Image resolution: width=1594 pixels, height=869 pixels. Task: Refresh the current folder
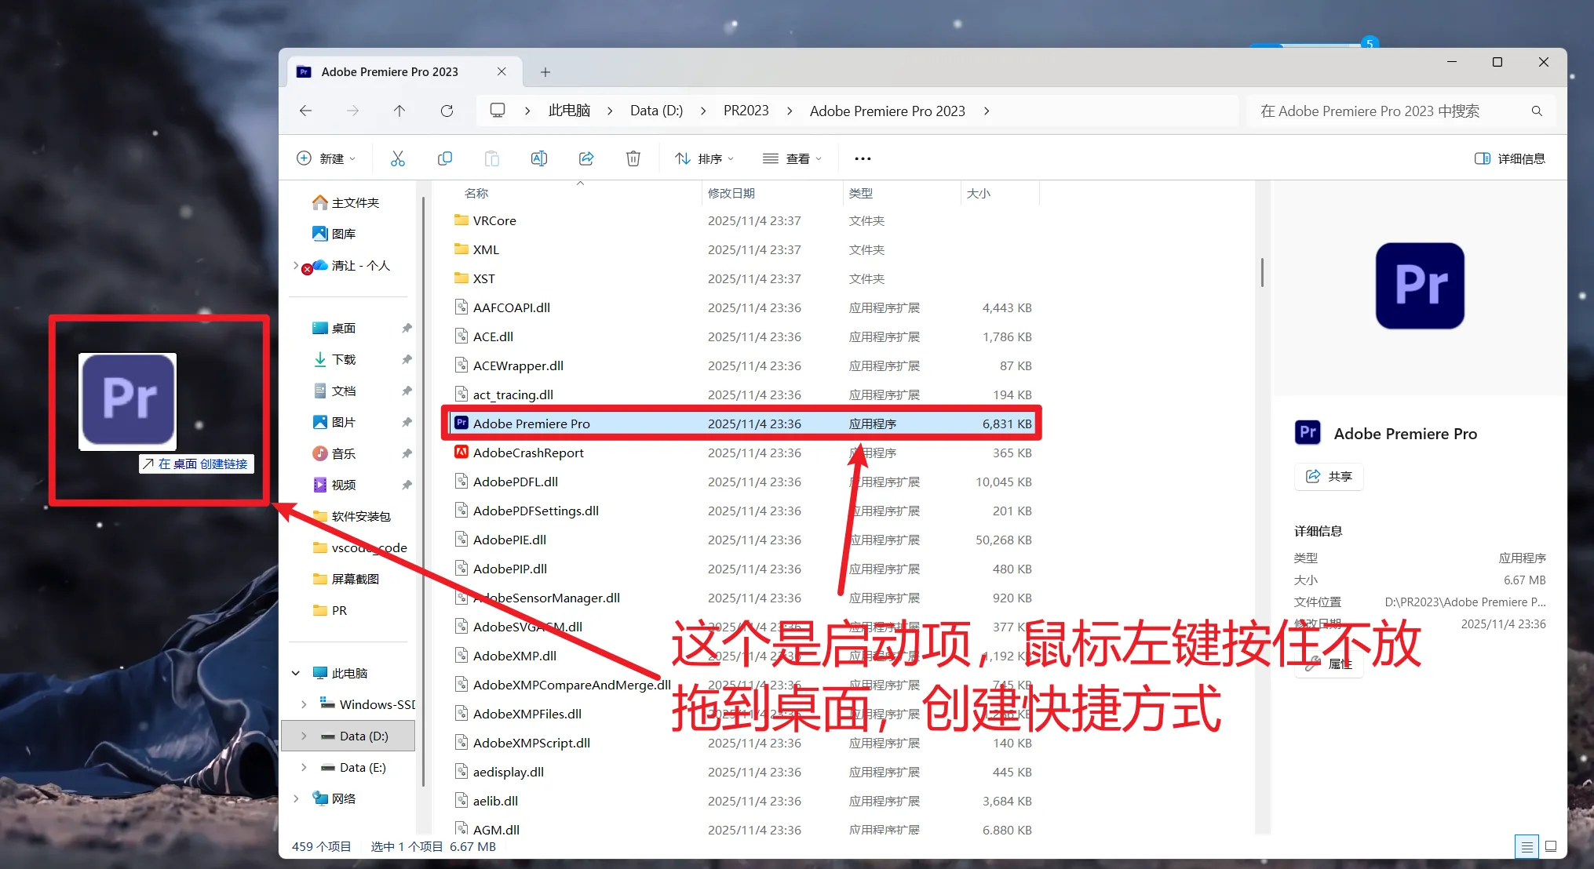pyautogui.click(x=447, y=111)
